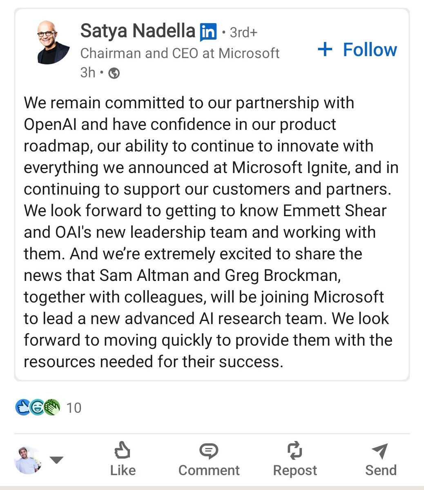
Task: Click the globe public visibility icon
Action: click(x=114, y=73)
